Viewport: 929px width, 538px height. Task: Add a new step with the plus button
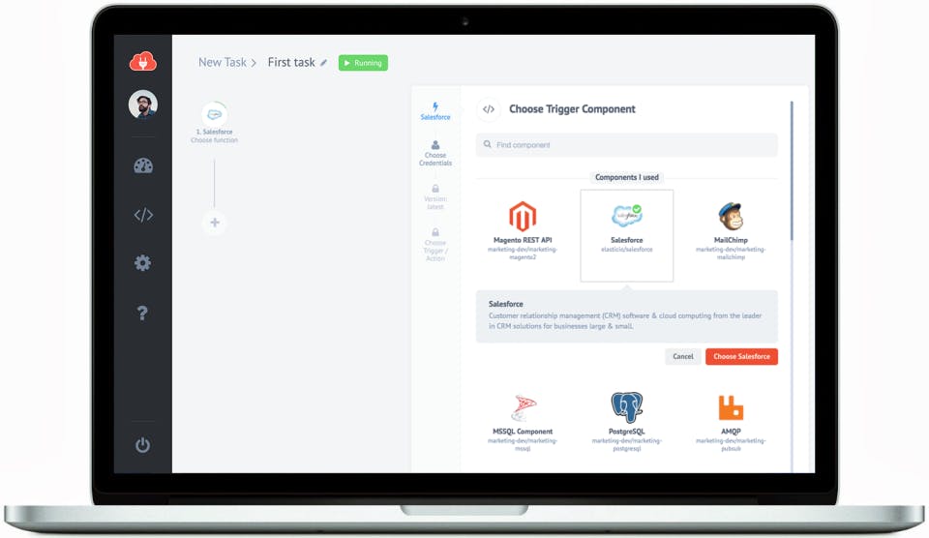pyautogui.click(x=215, y=223)
